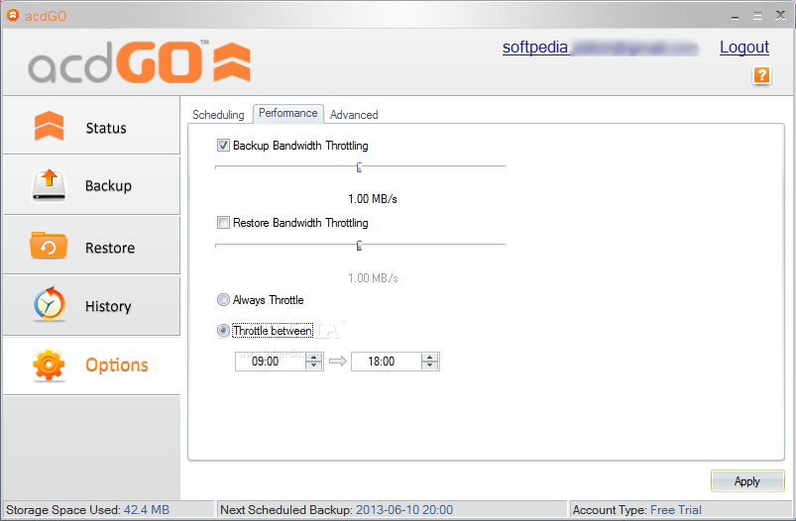Click the acdGO logo in header
The image size is (796, 521).
(139, 62)
